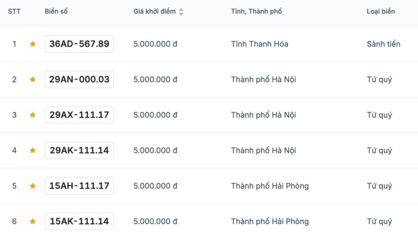Sort by Giá khởi điểm arrows
This screenshot has width=418, height=238.
[x=181, y=12]
